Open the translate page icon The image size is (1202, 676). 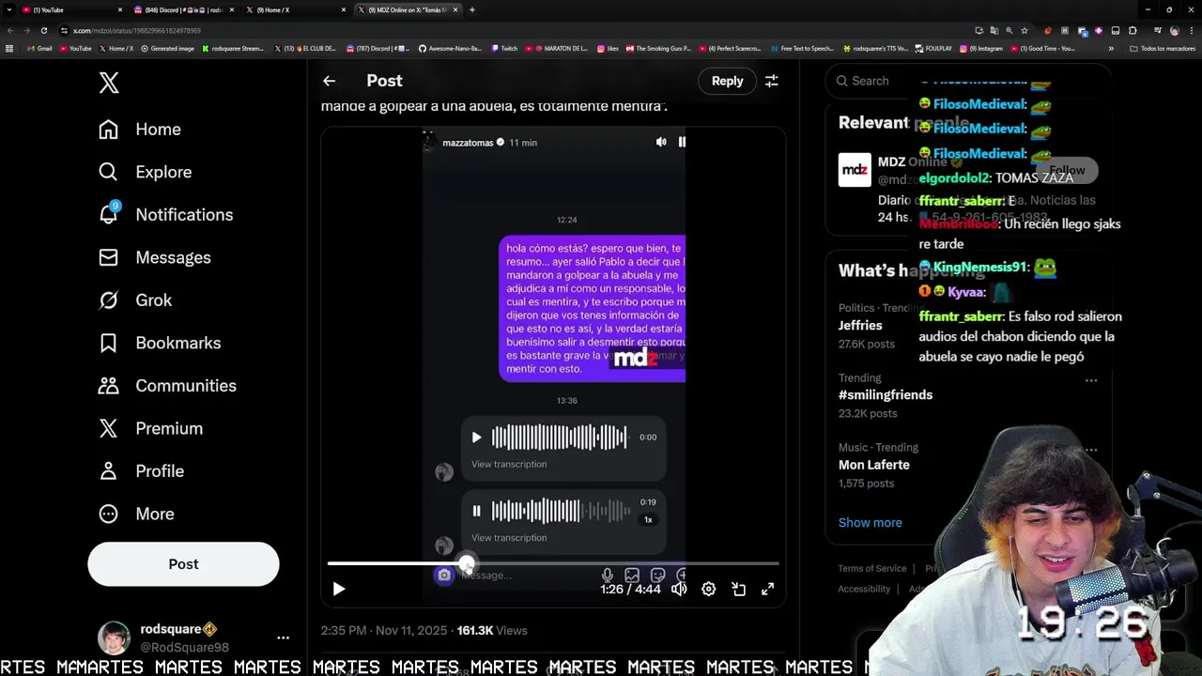point(994,30)
